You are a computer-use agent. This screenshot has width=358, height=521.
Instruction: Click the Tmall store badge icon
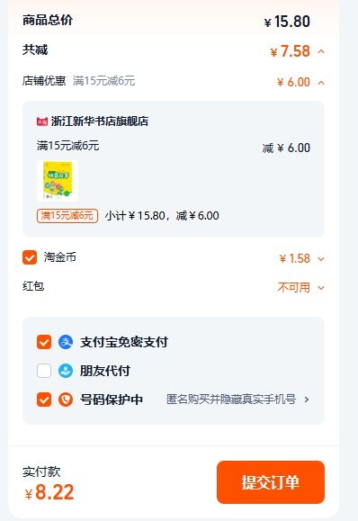pyautogui.click(x=42, y=121)
